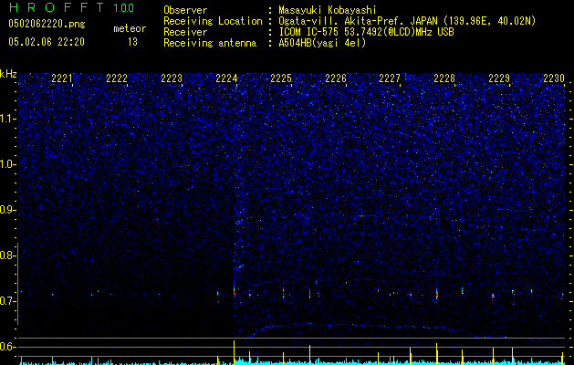This screenshot has height=365, width=574.
Task: Click the filename 0502062220.png
Action: 47,24
